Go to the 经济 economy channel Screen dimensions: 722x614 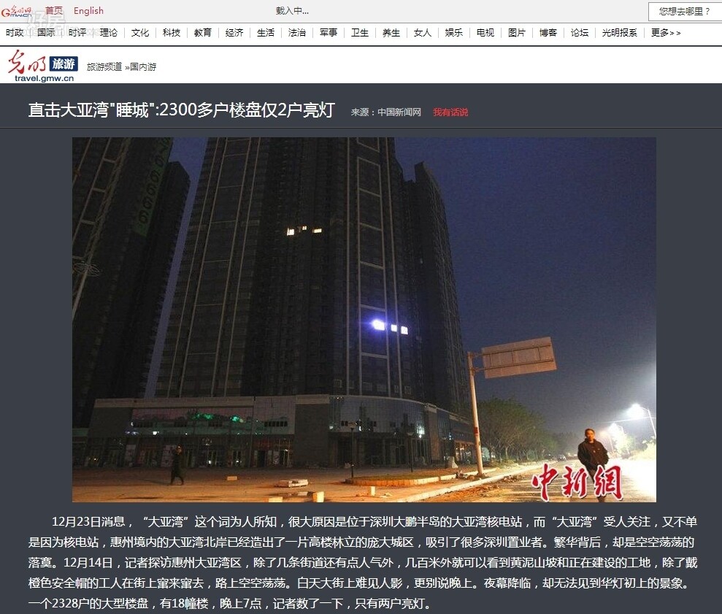[234, 32]
